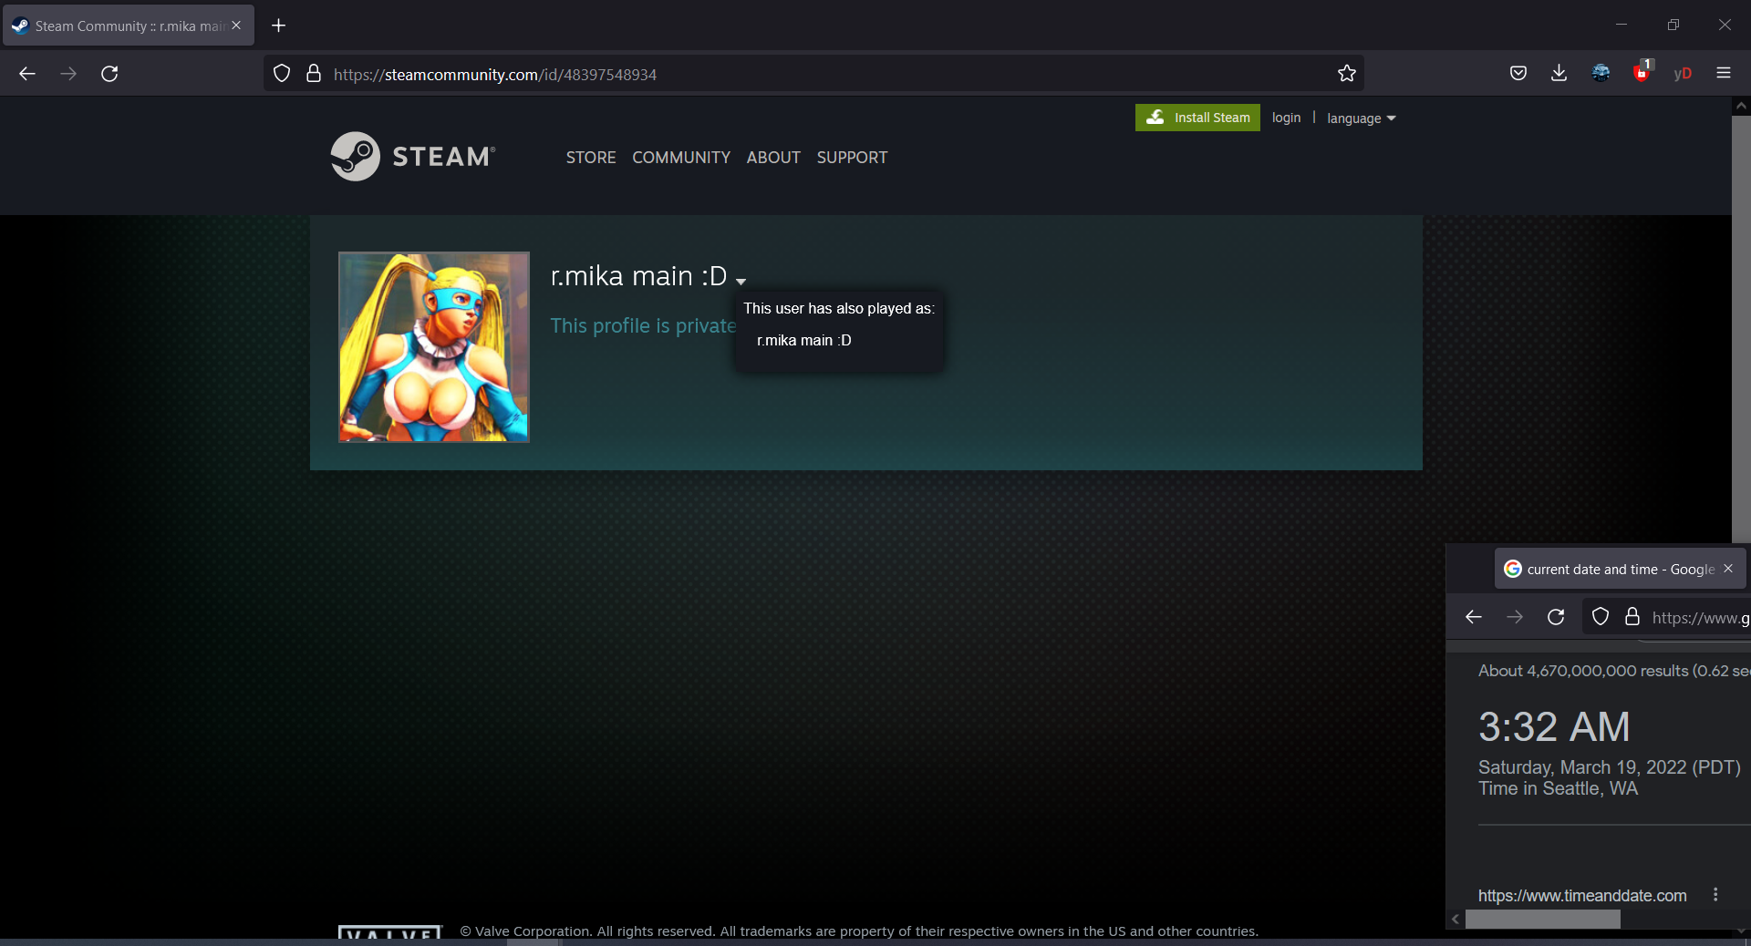1751x946 pixels.
Task: Open the red extension with badge 1
Action: (x=1642, y=73)
